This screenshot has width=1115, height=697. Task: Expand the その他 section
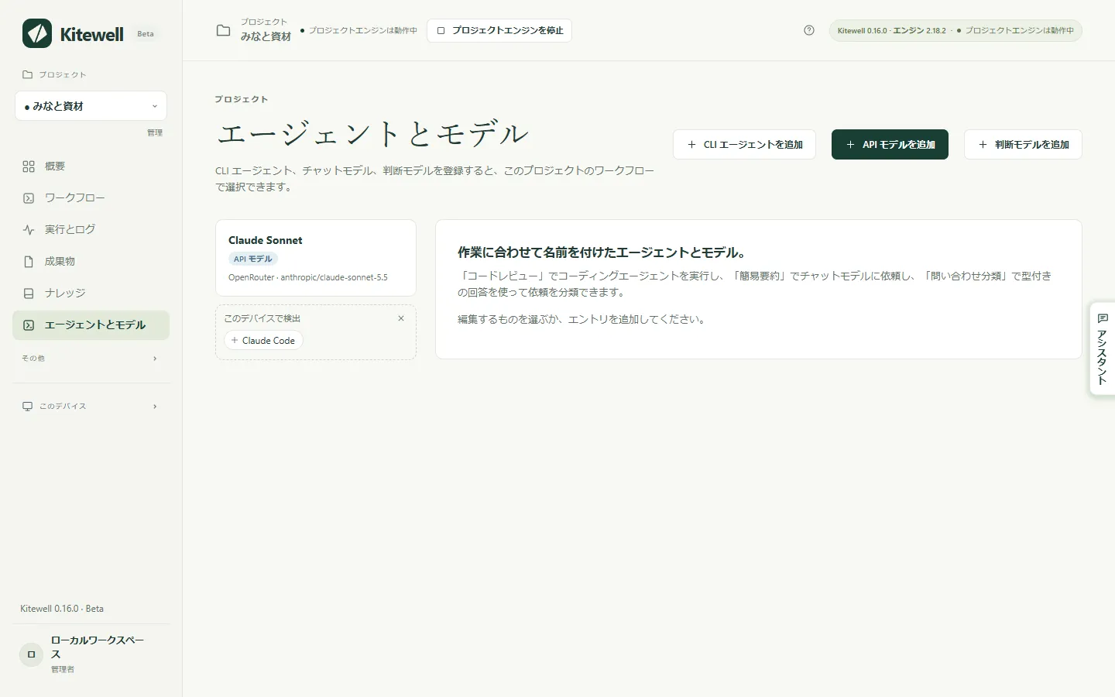pos(91,359)
